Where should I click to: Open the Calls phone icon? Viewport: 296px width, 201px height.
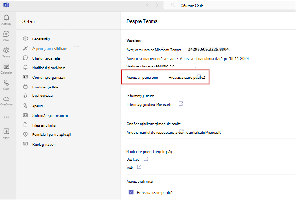pyautogui.click(x=6, y=83)
